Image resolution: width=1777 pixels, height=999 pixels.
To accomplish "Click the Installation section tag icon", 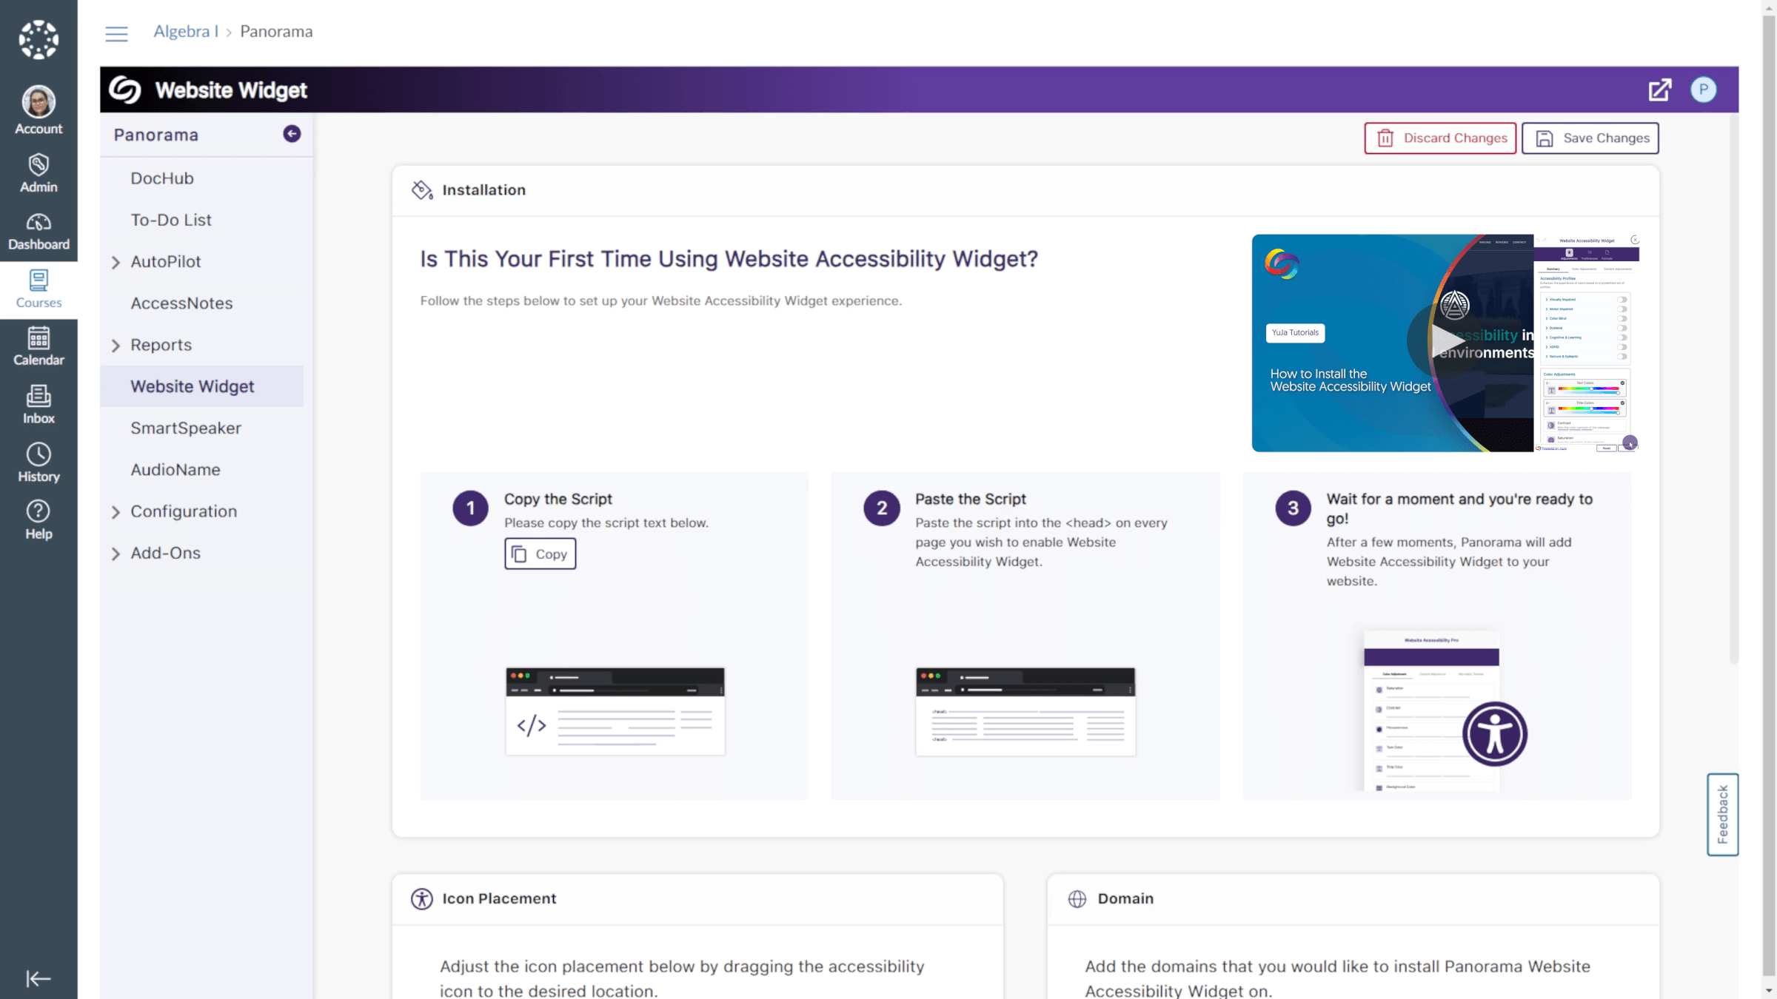I will [x=422, y=190].
